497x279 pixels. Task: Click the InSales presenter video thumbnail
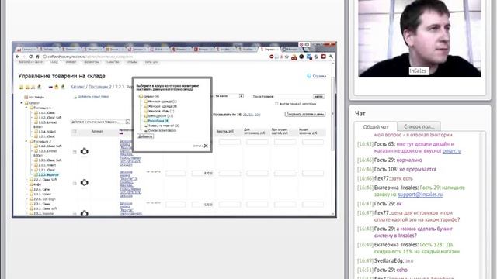[x=419, y=38]
